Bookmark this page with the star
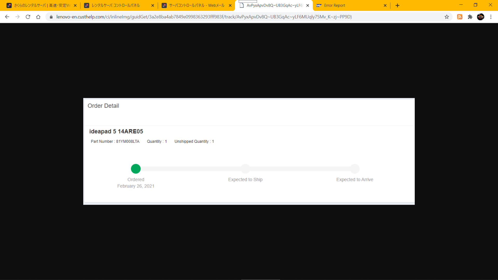The height and width of the screenshot is (280, 498). click(447, 17)
